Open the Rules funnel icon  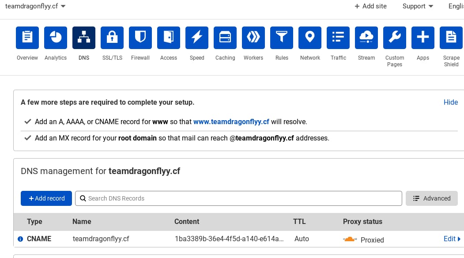tap(282, 38)
